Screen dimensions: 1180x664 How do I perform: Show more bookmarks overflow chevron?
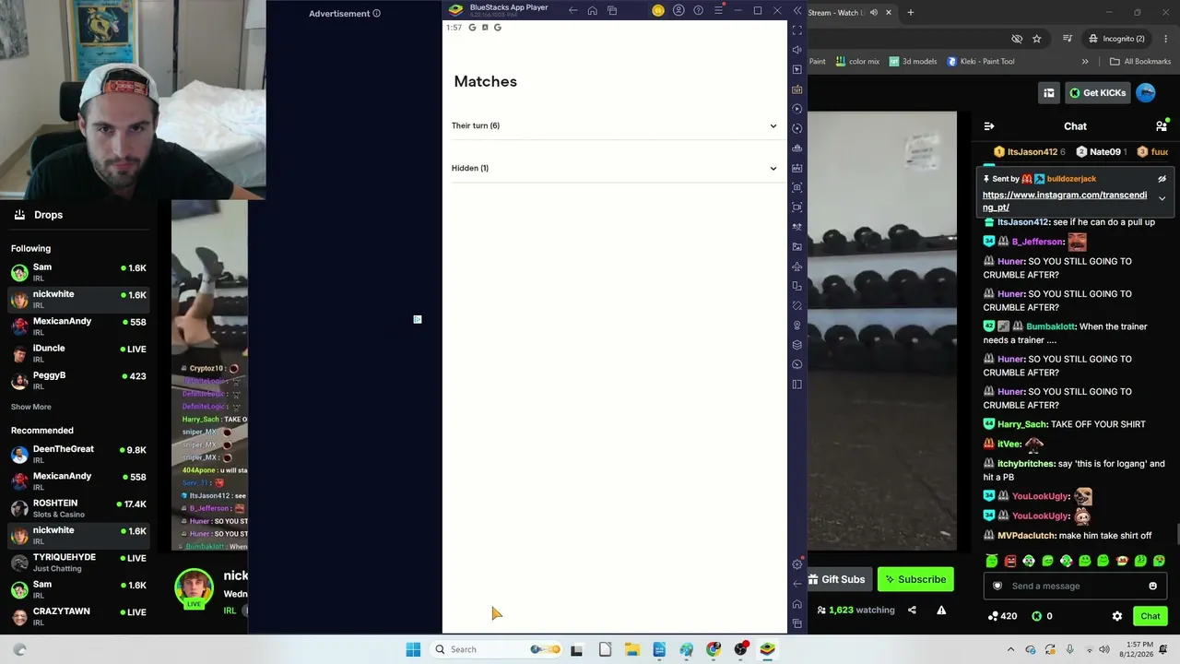[1085, 62]
